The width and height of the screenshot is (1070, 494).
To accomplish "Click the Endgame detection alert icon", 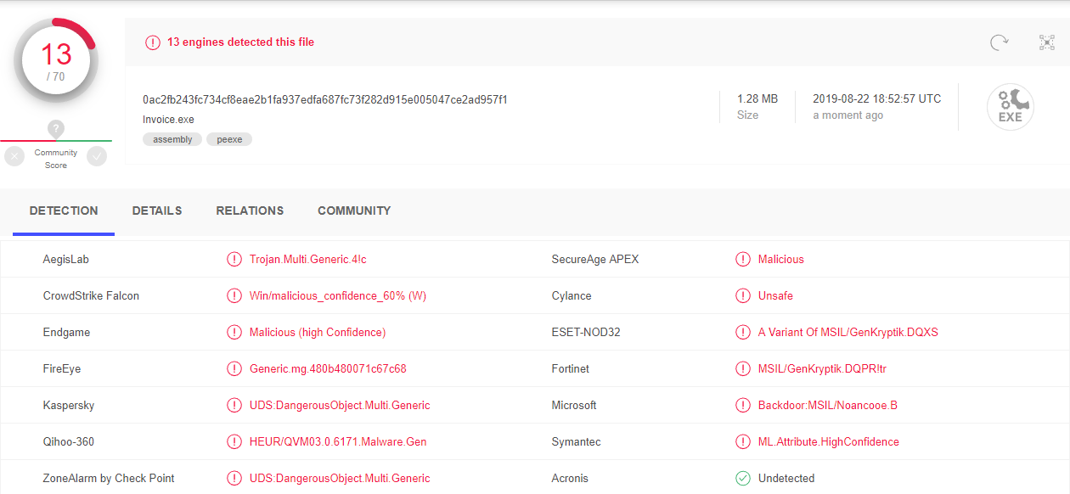I will click(234, 333).
